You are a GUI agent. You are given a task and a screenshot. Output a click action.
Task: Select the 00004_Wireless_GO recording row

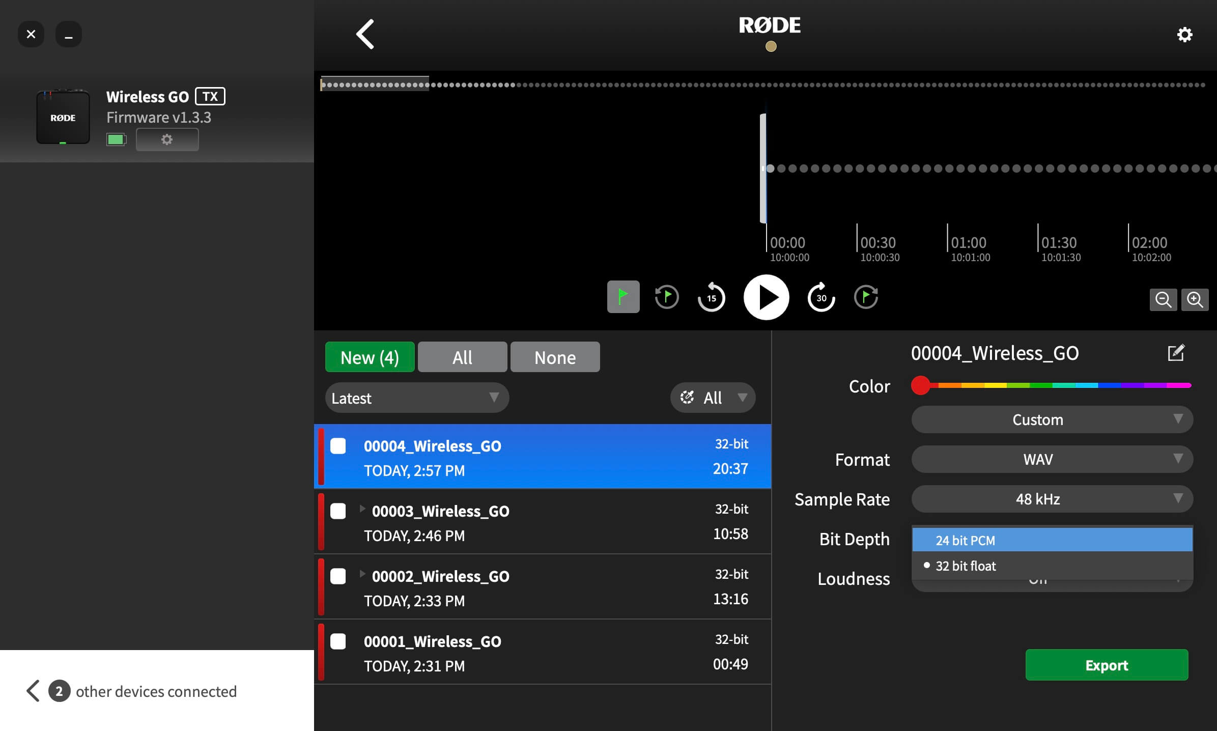click(543, 457)
